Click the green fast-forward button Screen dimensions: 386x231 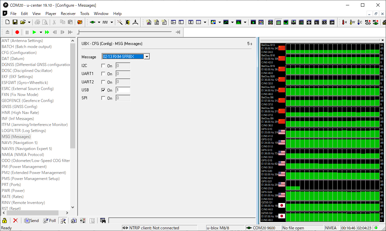(47, 32)
